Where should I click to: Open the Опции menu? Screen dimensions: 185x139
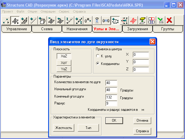point(32,11)
